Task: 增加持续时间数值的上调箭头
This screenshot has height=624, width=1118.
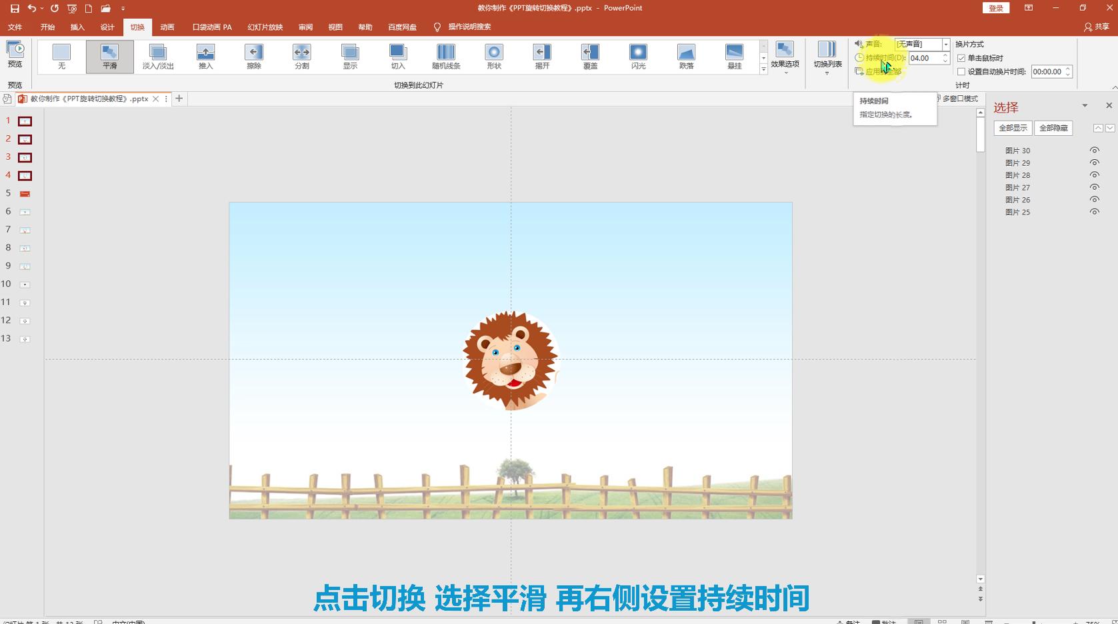Action: click(945, 55)
